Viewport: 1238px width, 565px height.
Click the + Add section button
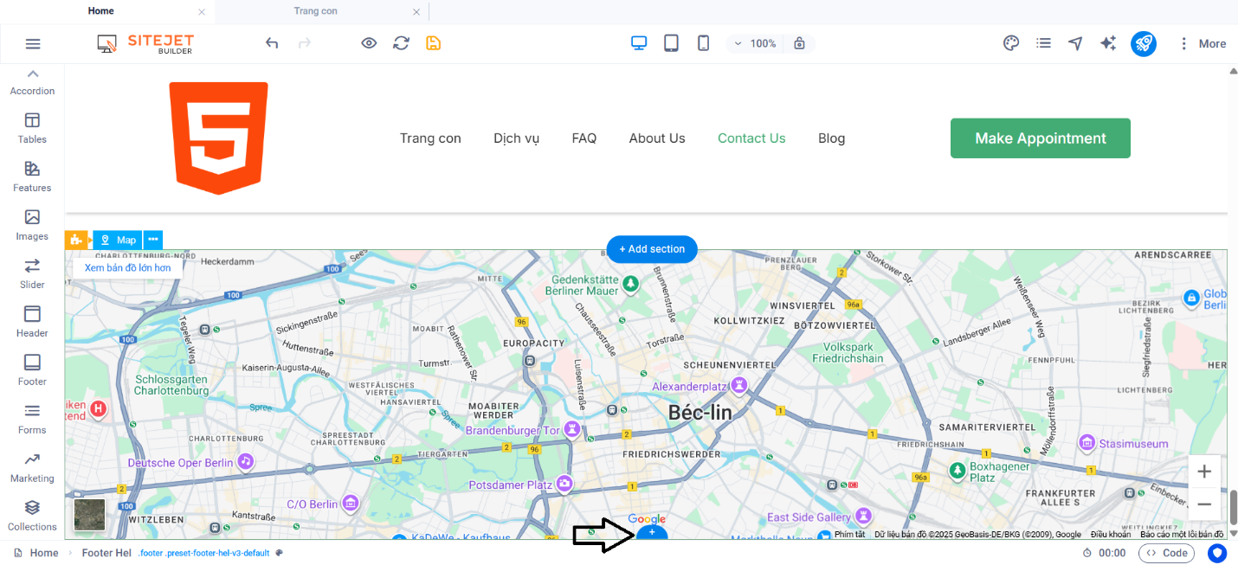coord(652,249)
